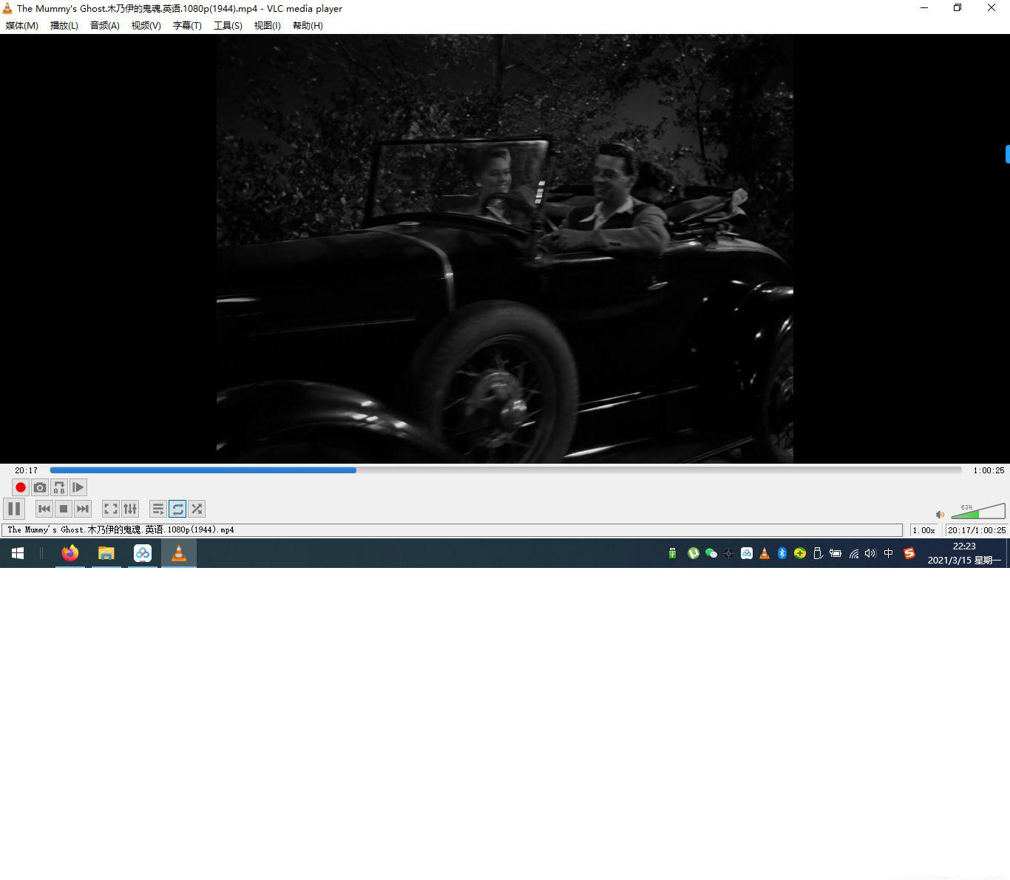The image size is (1010, 880).
Task: Click Baidu Netdisk tray icon
Action: click(747, 553)
